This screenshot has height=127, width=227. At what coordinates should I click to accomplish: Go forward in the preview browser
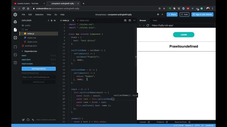pos(144,25)
